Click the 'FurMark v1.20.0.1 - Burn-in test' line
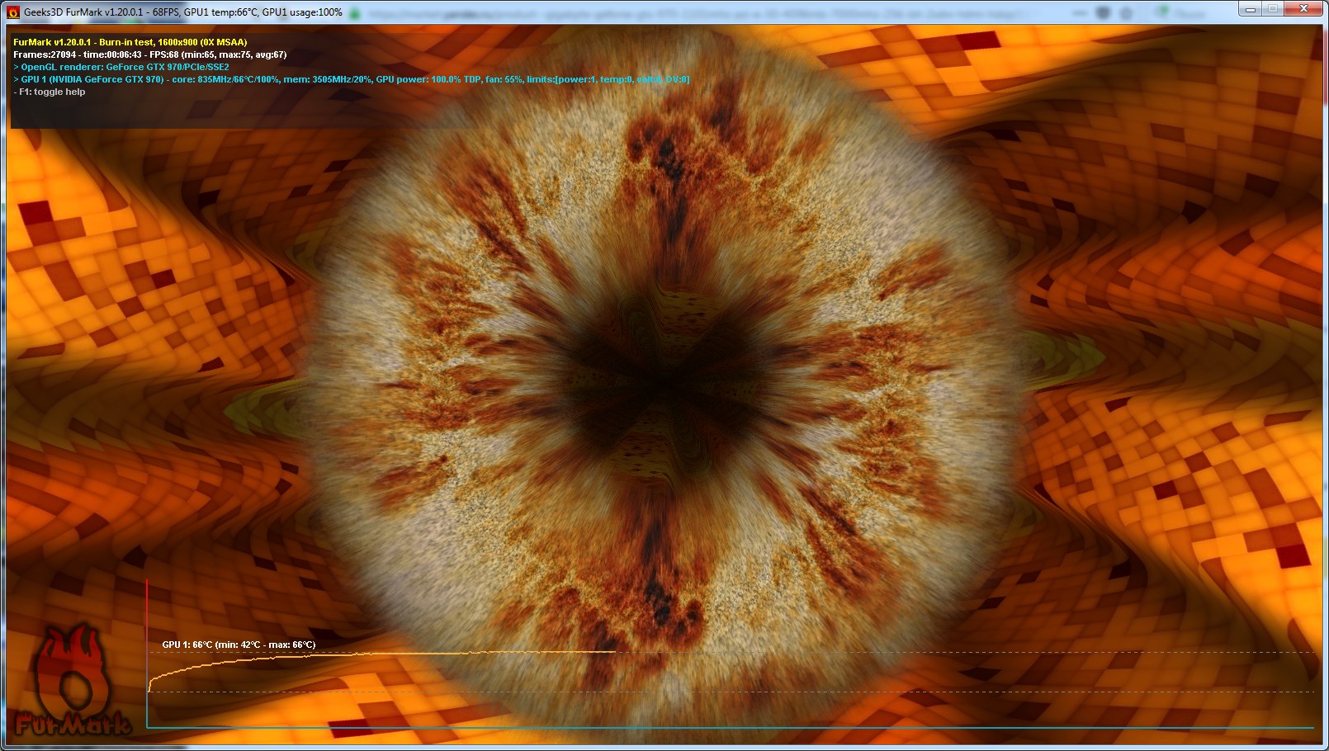The height and width of the screenshot is (751, 1329). tap(130, 42)
